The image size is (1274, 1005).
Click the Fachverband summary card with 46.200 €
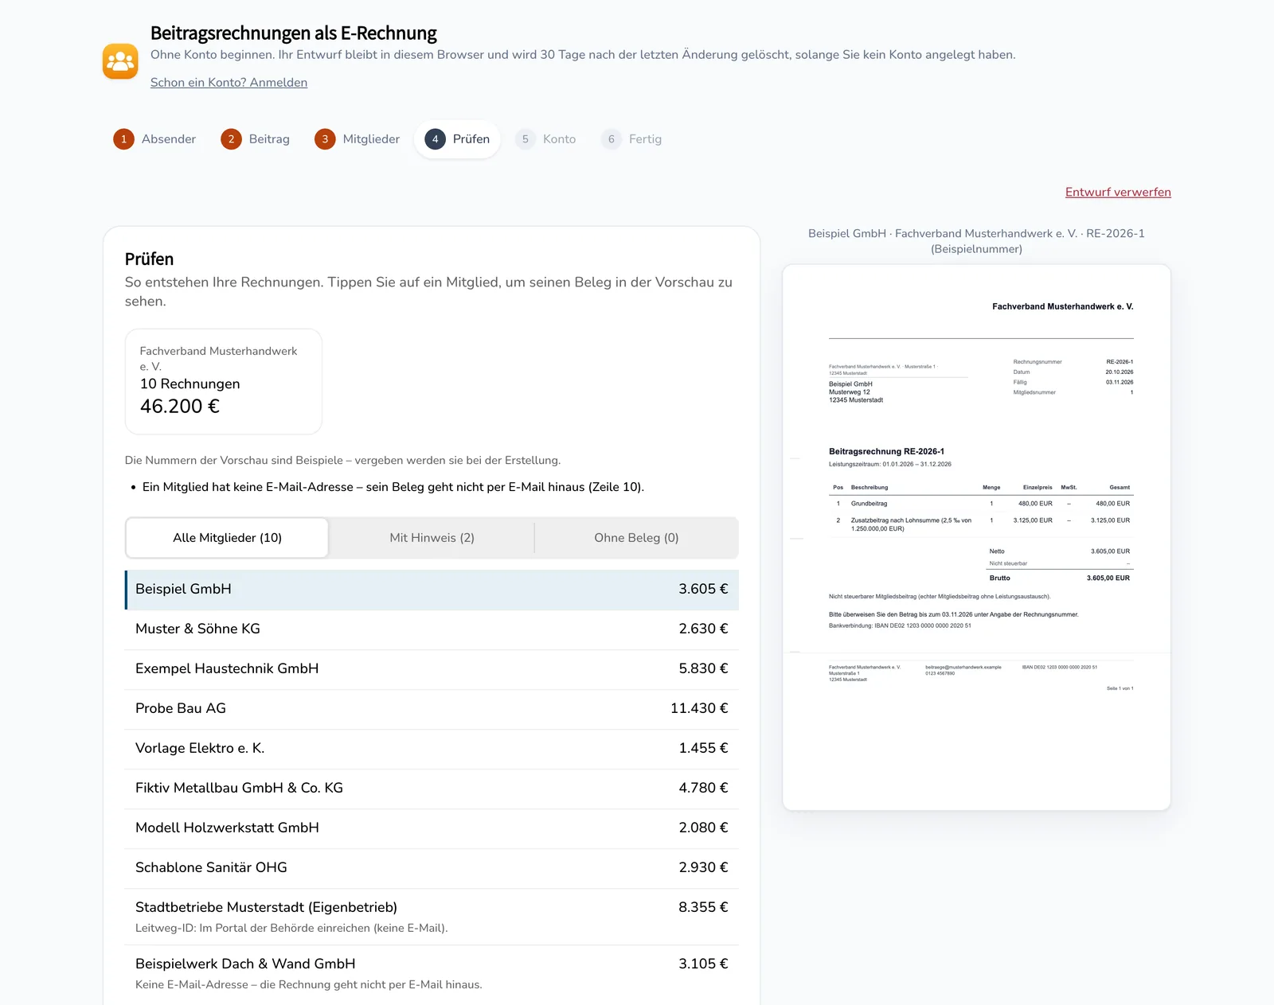tap(223, 382)
